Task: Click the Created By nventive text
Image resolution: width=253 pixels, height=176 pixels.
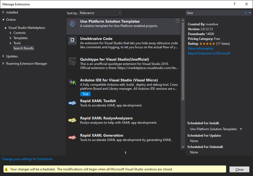Action: click(203, 24)
